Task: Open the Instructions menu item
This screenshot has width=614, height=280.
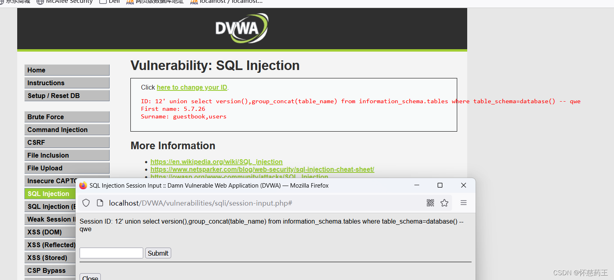Action: point(67,83)
